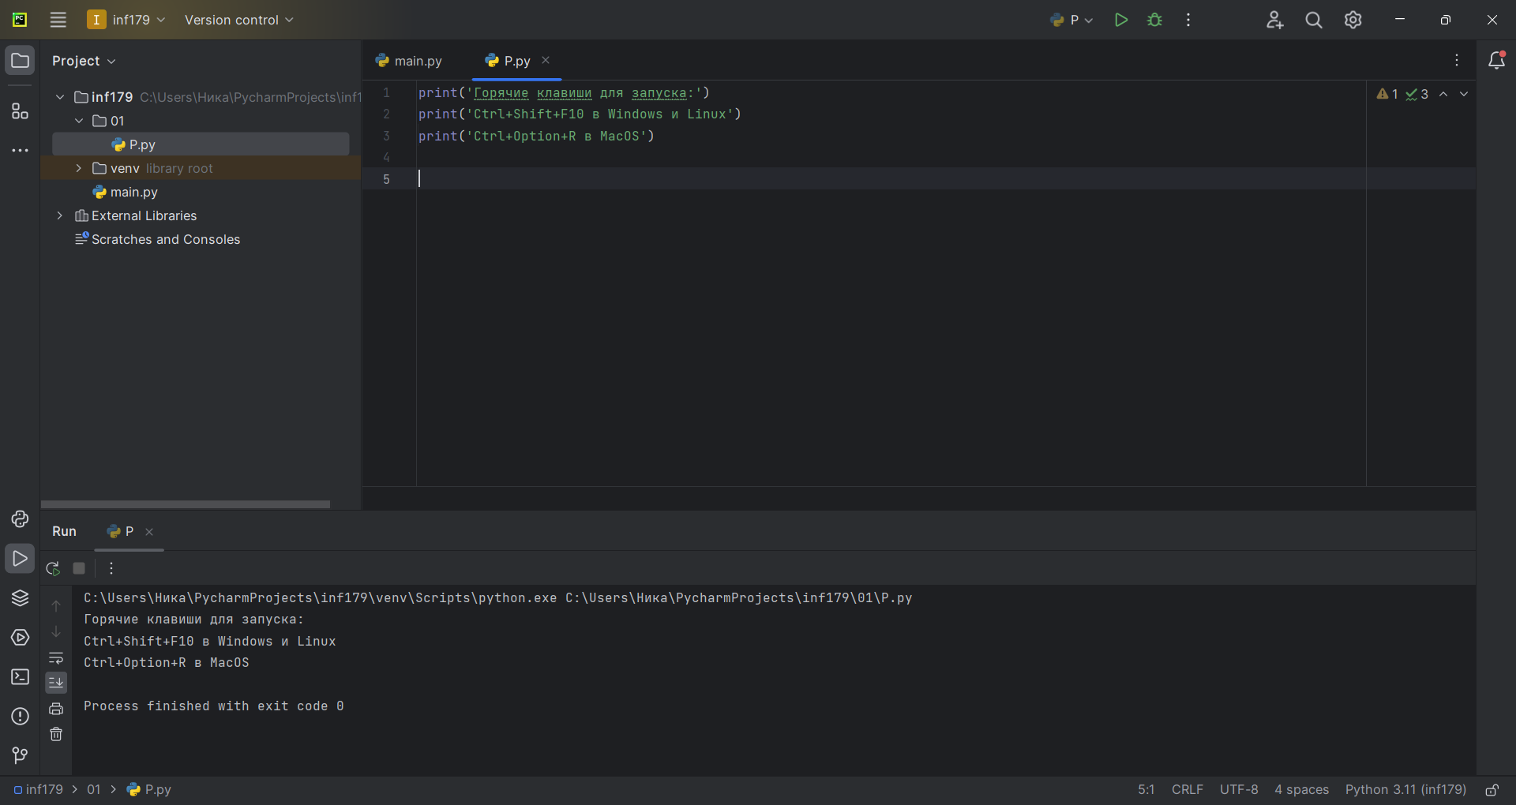Screen dimensions: 1516x805
Task: Toggle soft-wrap in the run console
Action: pos(56,658)
